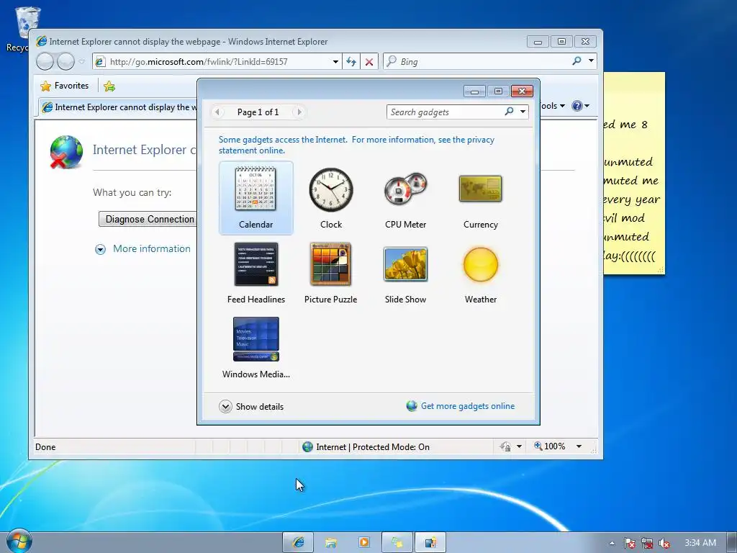Go to previous gadget page arrow
Screen dimensions: 737x553
coord(217,112)
